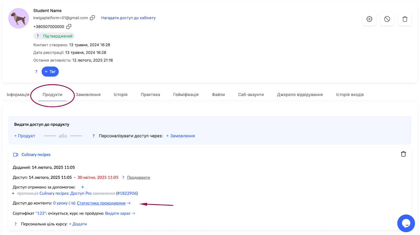
Task: Click the block contact icon
Action: click(387, 19)
